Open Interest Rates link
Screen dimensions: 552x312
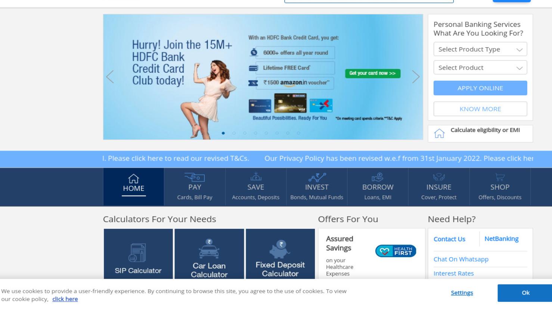click(x=453, y=274)
